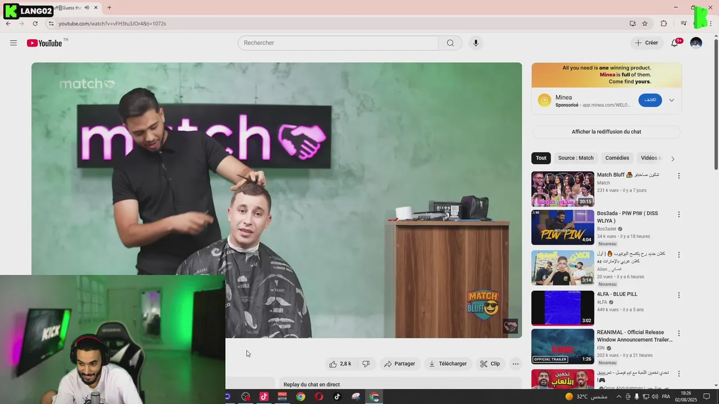Image resolution: width=719 pixels, height=404 pixels.
Task: Close the current browser tab
Action: (96, 8)
